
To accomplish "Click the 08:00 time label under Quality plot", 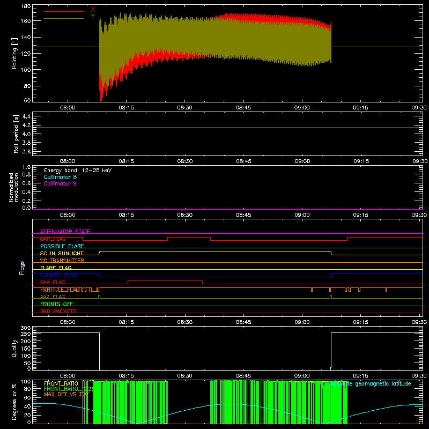I will (68, 376).
